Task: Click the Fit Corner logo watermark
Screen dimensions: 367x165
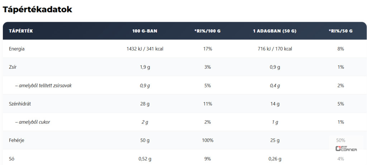Action: (346, 149)
